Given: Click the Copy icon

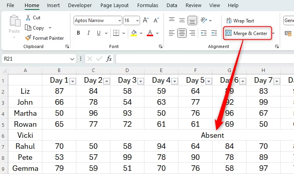Looking at the screenshot, I should coord(28,28).
